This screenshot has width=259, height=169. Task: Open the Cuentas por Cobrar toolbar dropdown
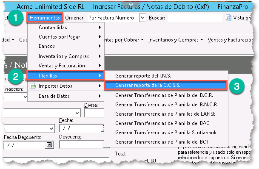(124, 40)
